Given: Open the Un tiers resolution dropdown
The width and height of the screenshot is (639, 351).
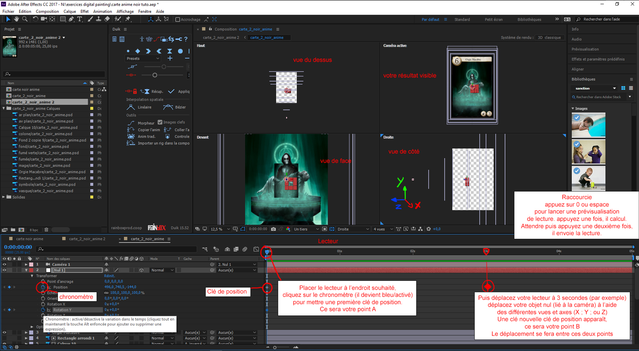Looking at the screenshot, I should point(306,229).
